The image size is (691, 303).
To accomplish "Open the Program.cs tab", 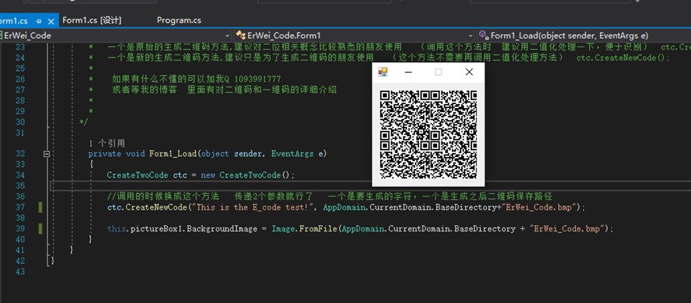I will pos(178,20).
